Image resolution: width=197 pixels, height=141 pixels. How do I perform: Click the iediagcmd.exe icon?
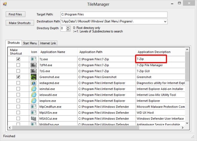tap(33, 83)
